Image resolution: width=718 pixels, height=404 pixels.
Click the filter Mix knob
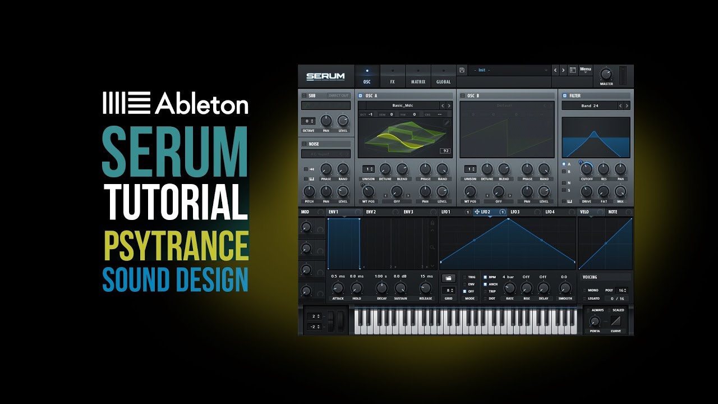click(x=620, y=191)
